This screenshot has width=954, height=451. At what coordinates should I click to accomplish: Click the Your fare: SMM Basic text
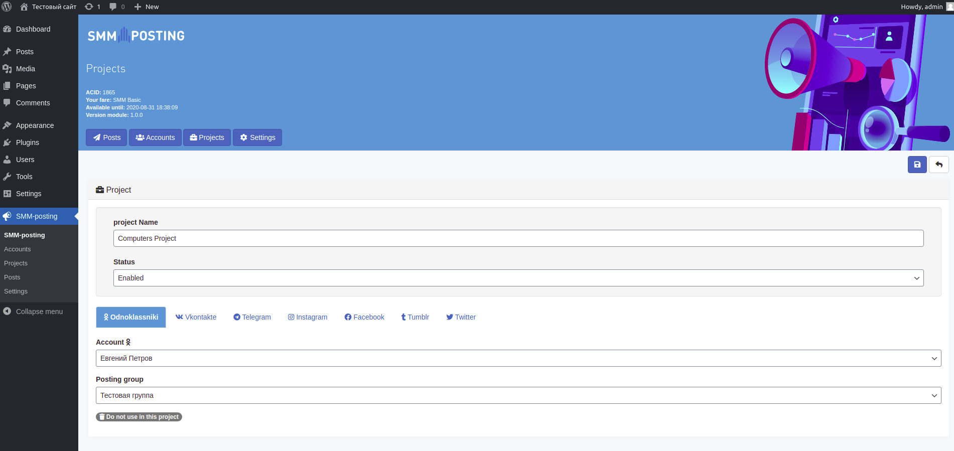[x=113, y=100]
